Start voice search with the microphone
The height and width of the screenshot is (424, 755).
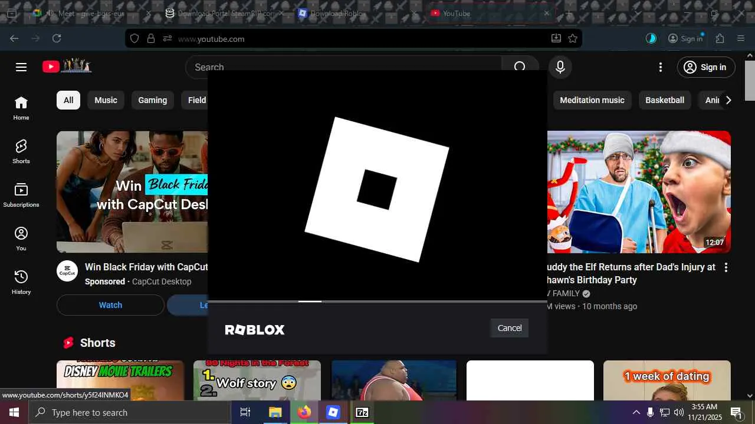point(560,67)
